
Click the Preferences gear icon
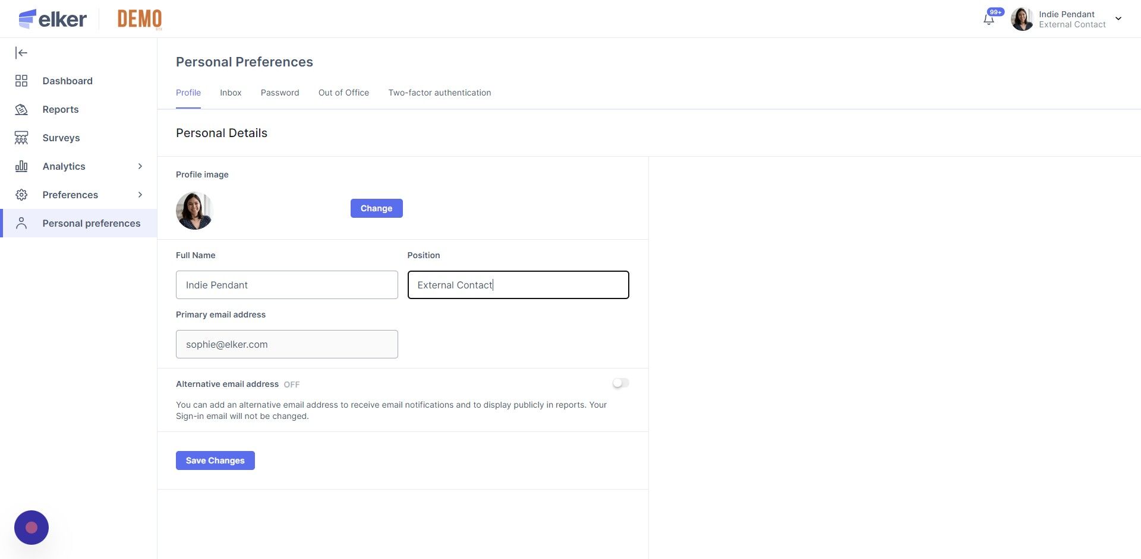(x=21, y=195)
